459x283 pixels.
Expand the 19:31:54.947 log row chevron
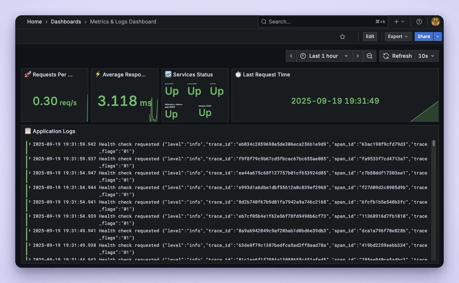tap(30, 173)
